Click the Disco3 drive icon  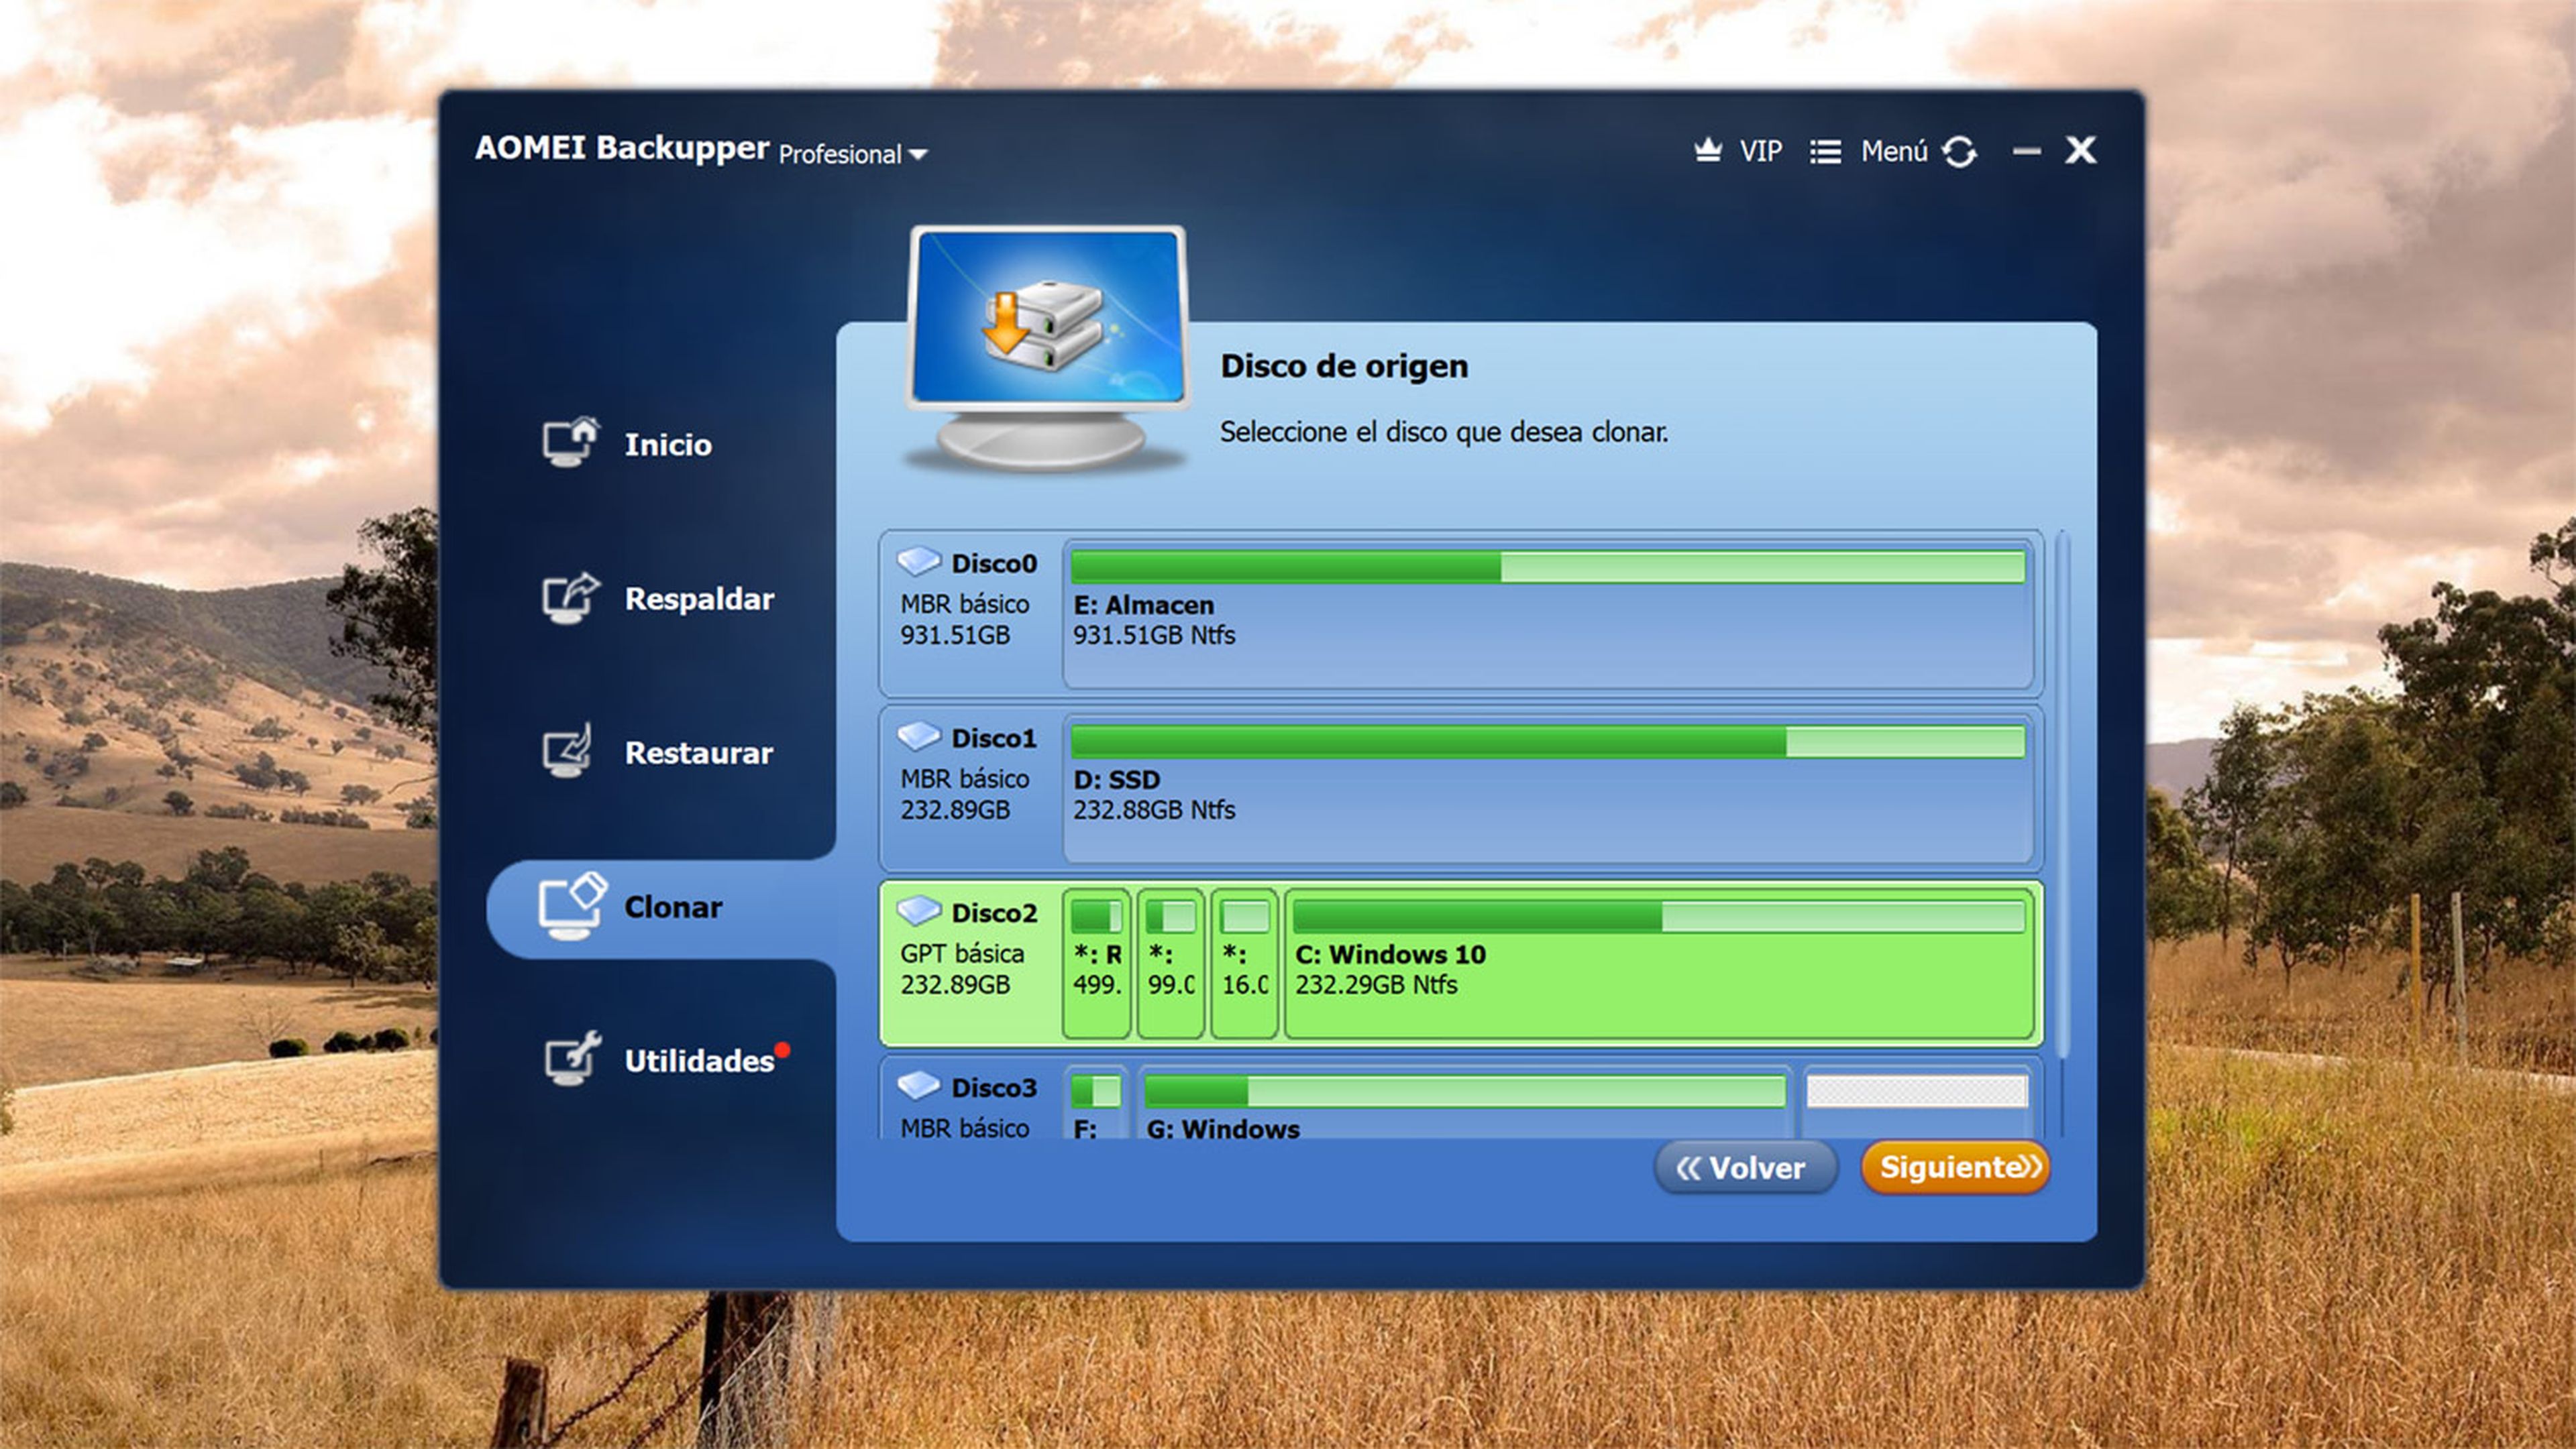pos(918,1086)
